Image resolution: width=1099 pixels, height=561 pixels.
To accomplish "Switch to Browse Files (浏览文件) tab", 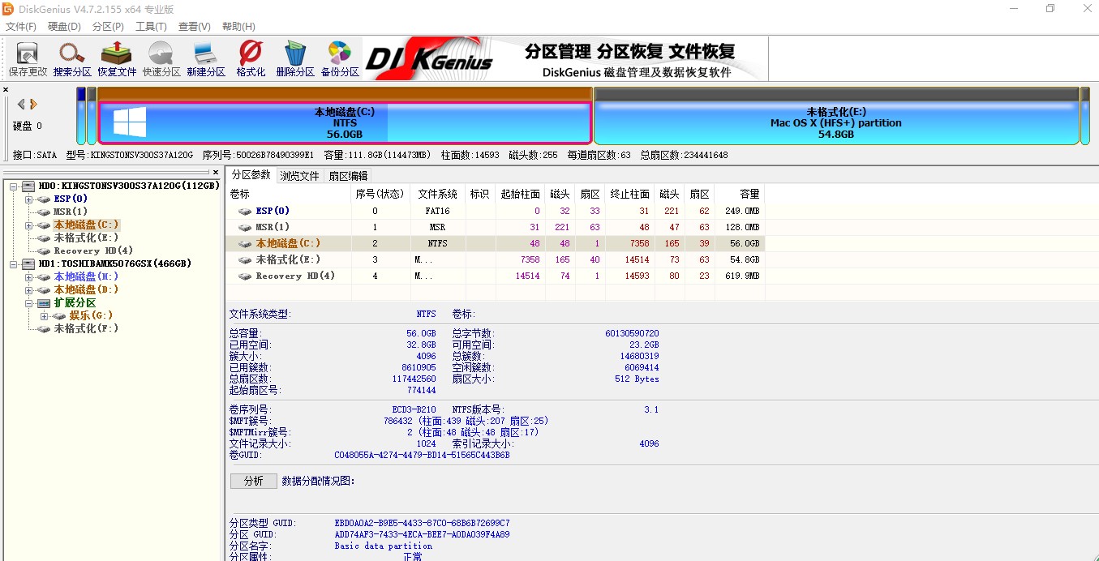I will 300,176.
